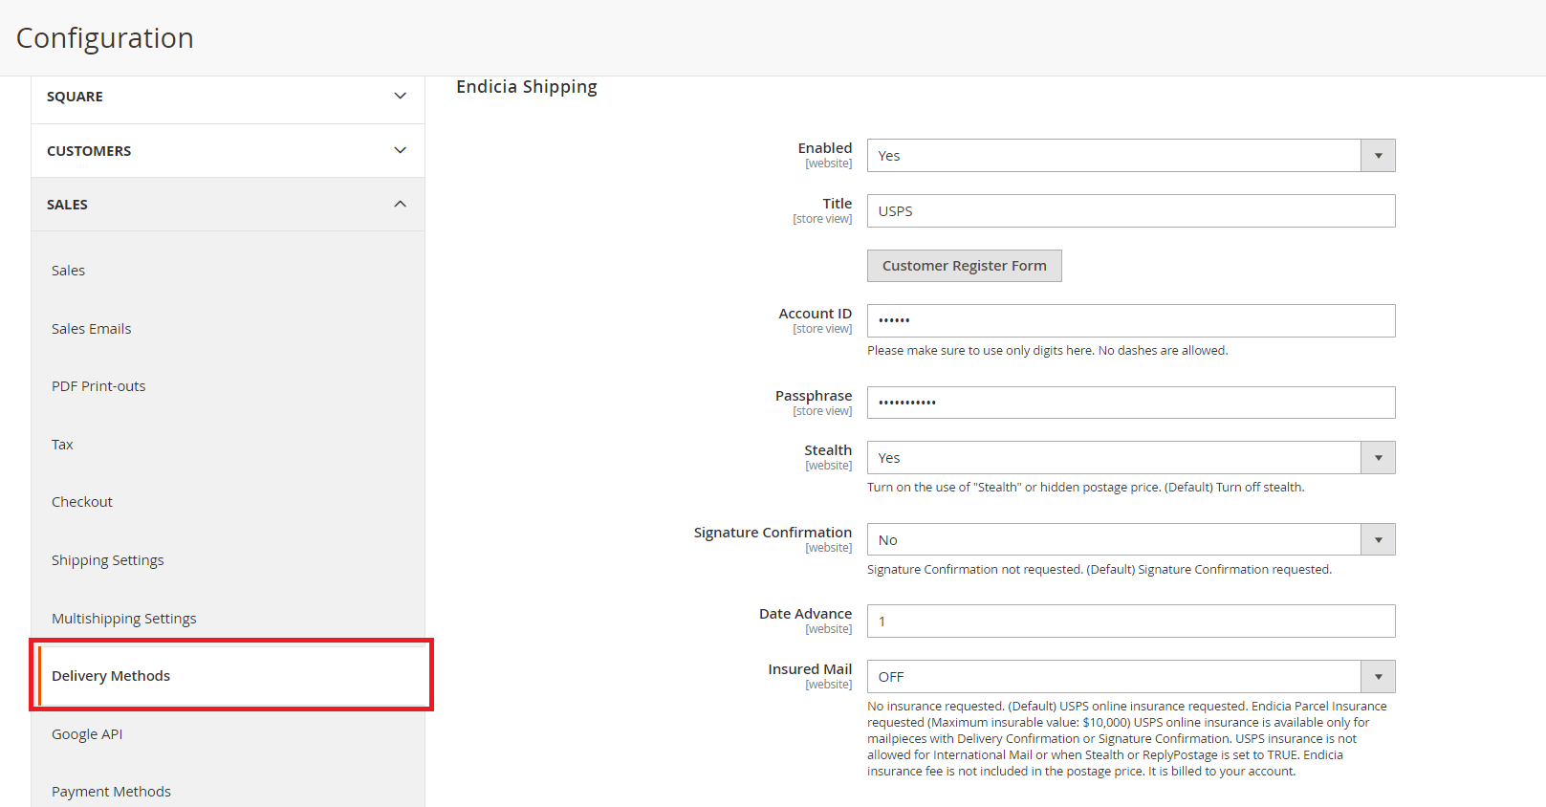Select Delivery Methods in the sidebar
Screen dimensions: 1546x807
(111, 676)
